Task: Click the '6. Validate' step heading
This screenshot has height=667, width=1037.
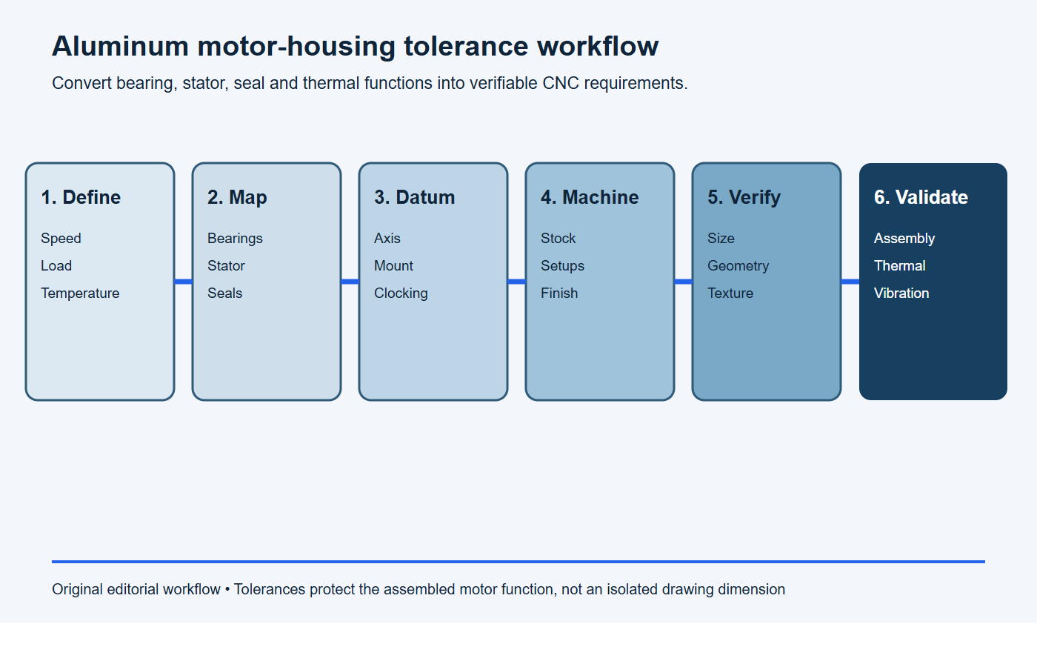Action: [921, 197]
